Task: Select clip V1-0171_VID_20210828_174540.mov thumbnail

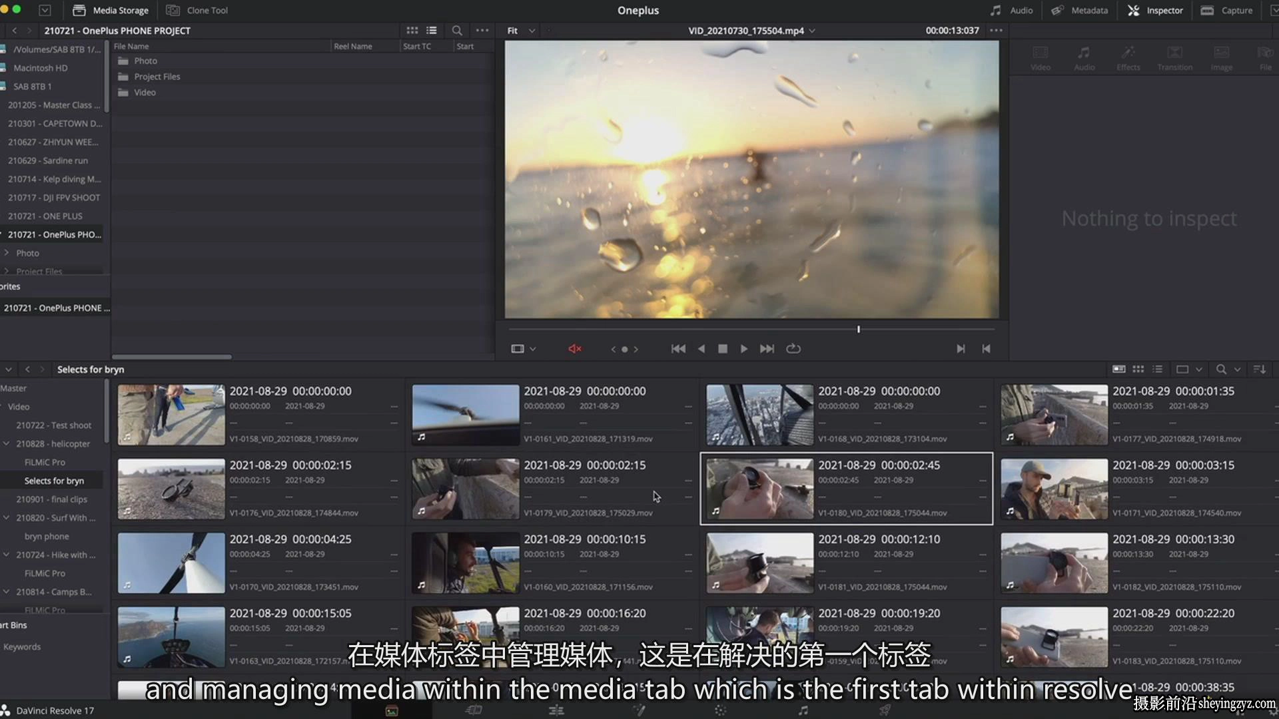Action: tap(1054, 489)
